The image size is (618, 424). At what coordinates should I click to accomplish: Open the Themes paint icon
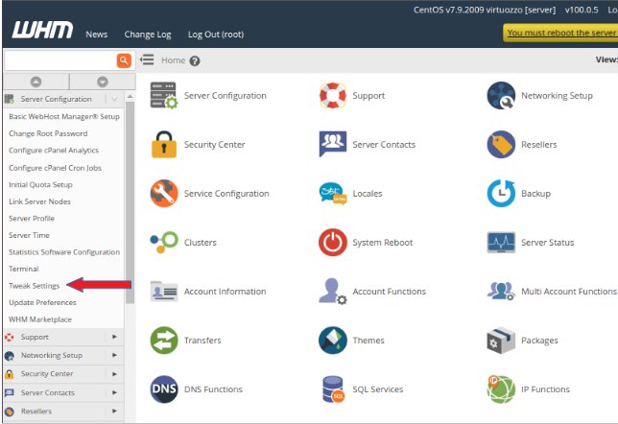coord(333,341)
